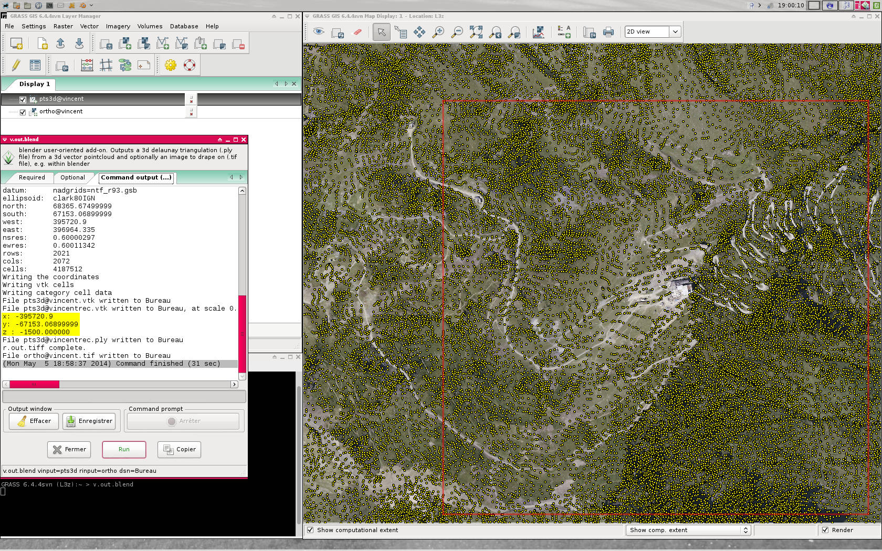Click the system clock showing 19:00:10
882x551 pixels.
[x=791, y=5]
